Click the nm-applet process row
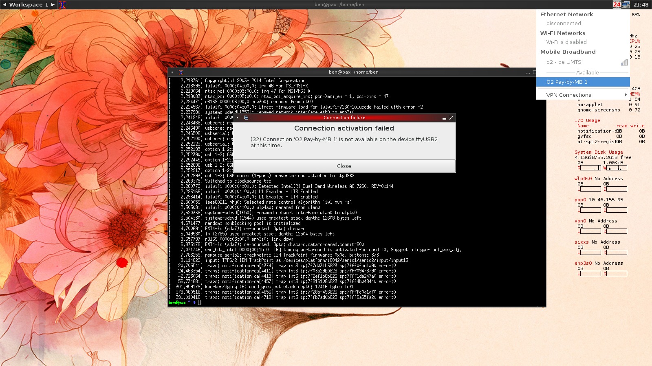The width and height of the screenshot is (652, 366). (x=609, y=105)
